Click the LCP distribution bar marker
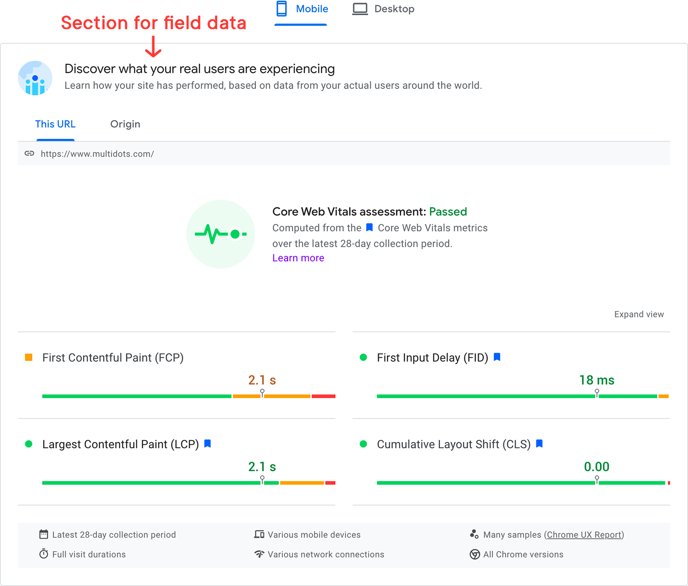 click(x=262, y=479)
